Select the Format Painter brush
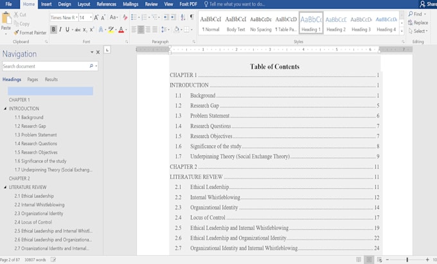Screen dimensions: 437x264 pos(16,33)
